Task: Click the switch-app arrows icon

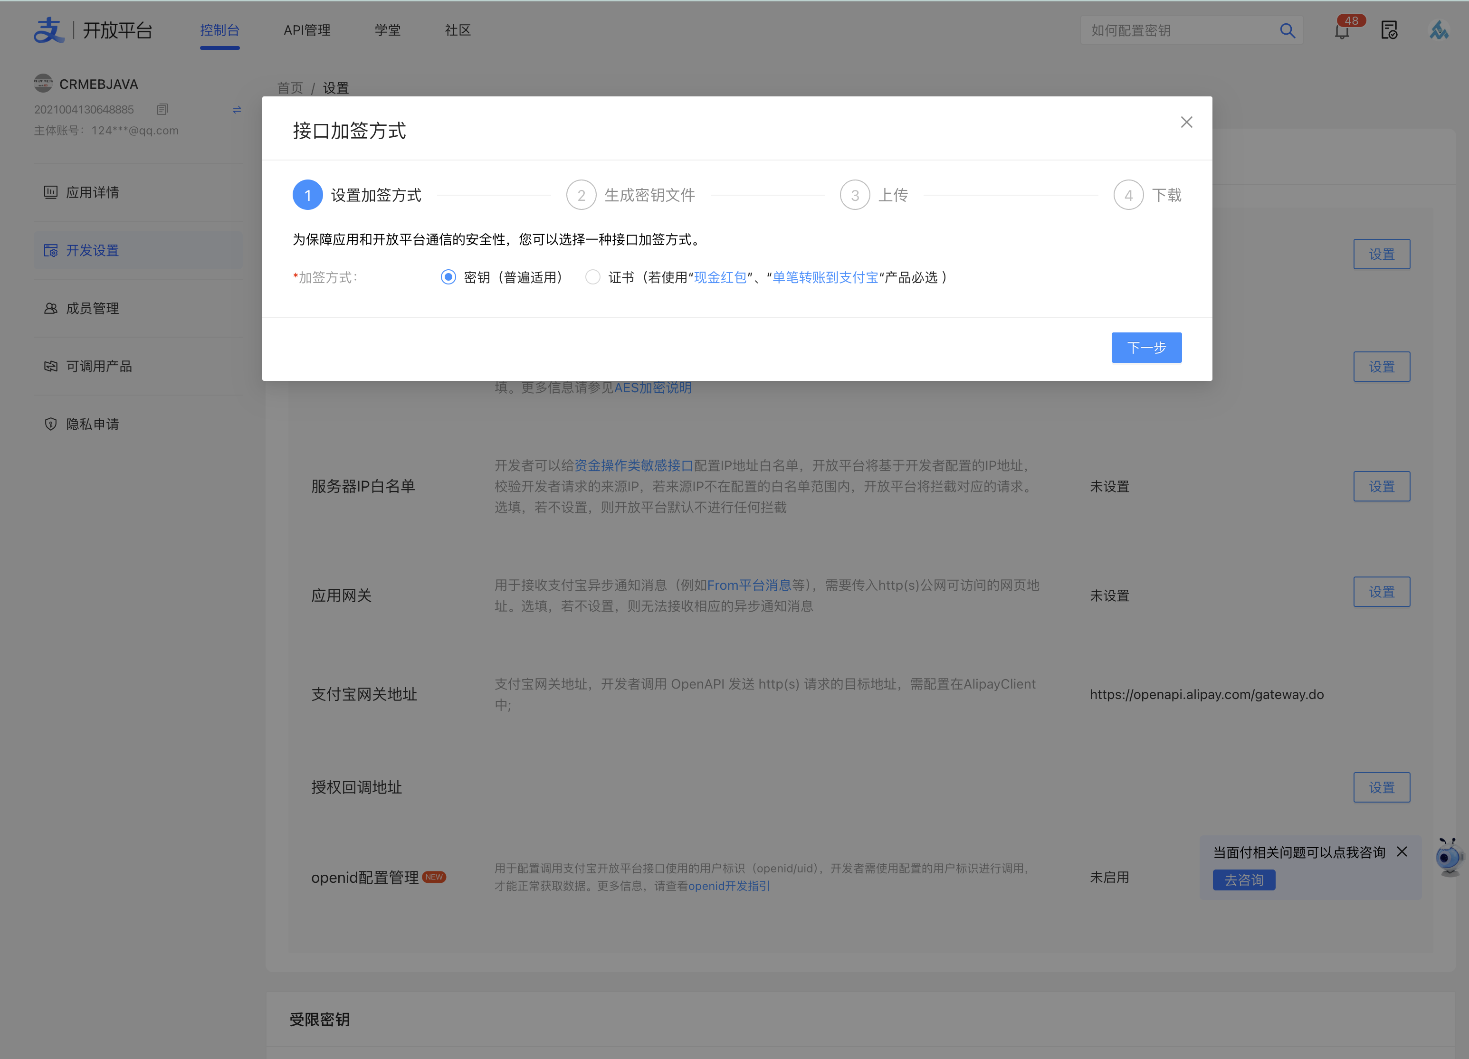Action: [x=237, y=109]
